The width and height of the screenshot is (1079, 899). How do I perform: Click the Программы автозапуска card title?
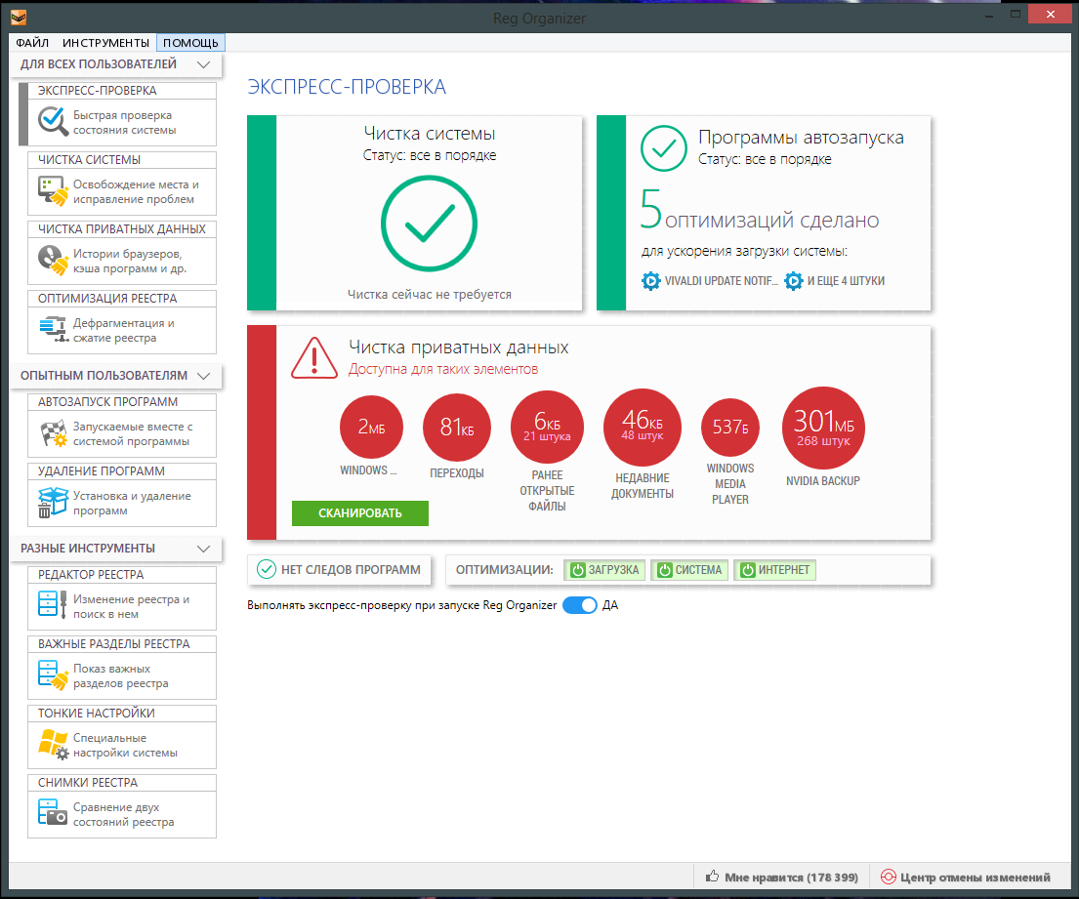click(801, 138)
